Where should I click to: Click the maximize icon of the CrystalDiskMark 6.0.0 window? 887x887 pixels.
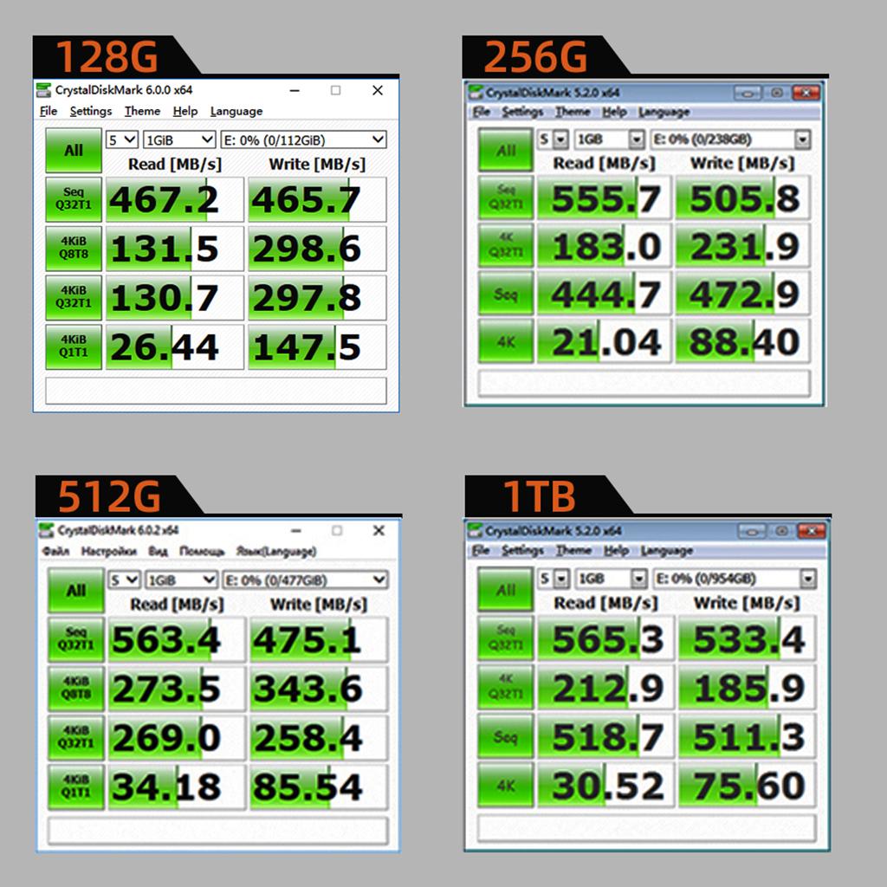click(335, 90)
